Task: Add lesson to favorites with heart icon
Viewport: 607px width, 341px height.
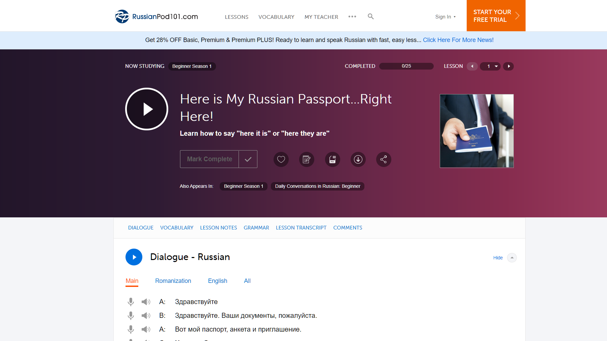Action: 281,159
